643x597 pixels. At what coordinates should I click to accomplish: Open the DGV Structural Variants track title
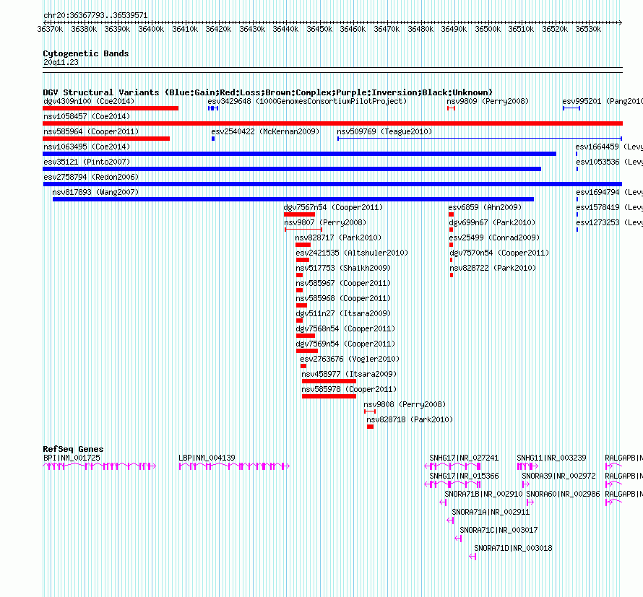coord(267,92)
